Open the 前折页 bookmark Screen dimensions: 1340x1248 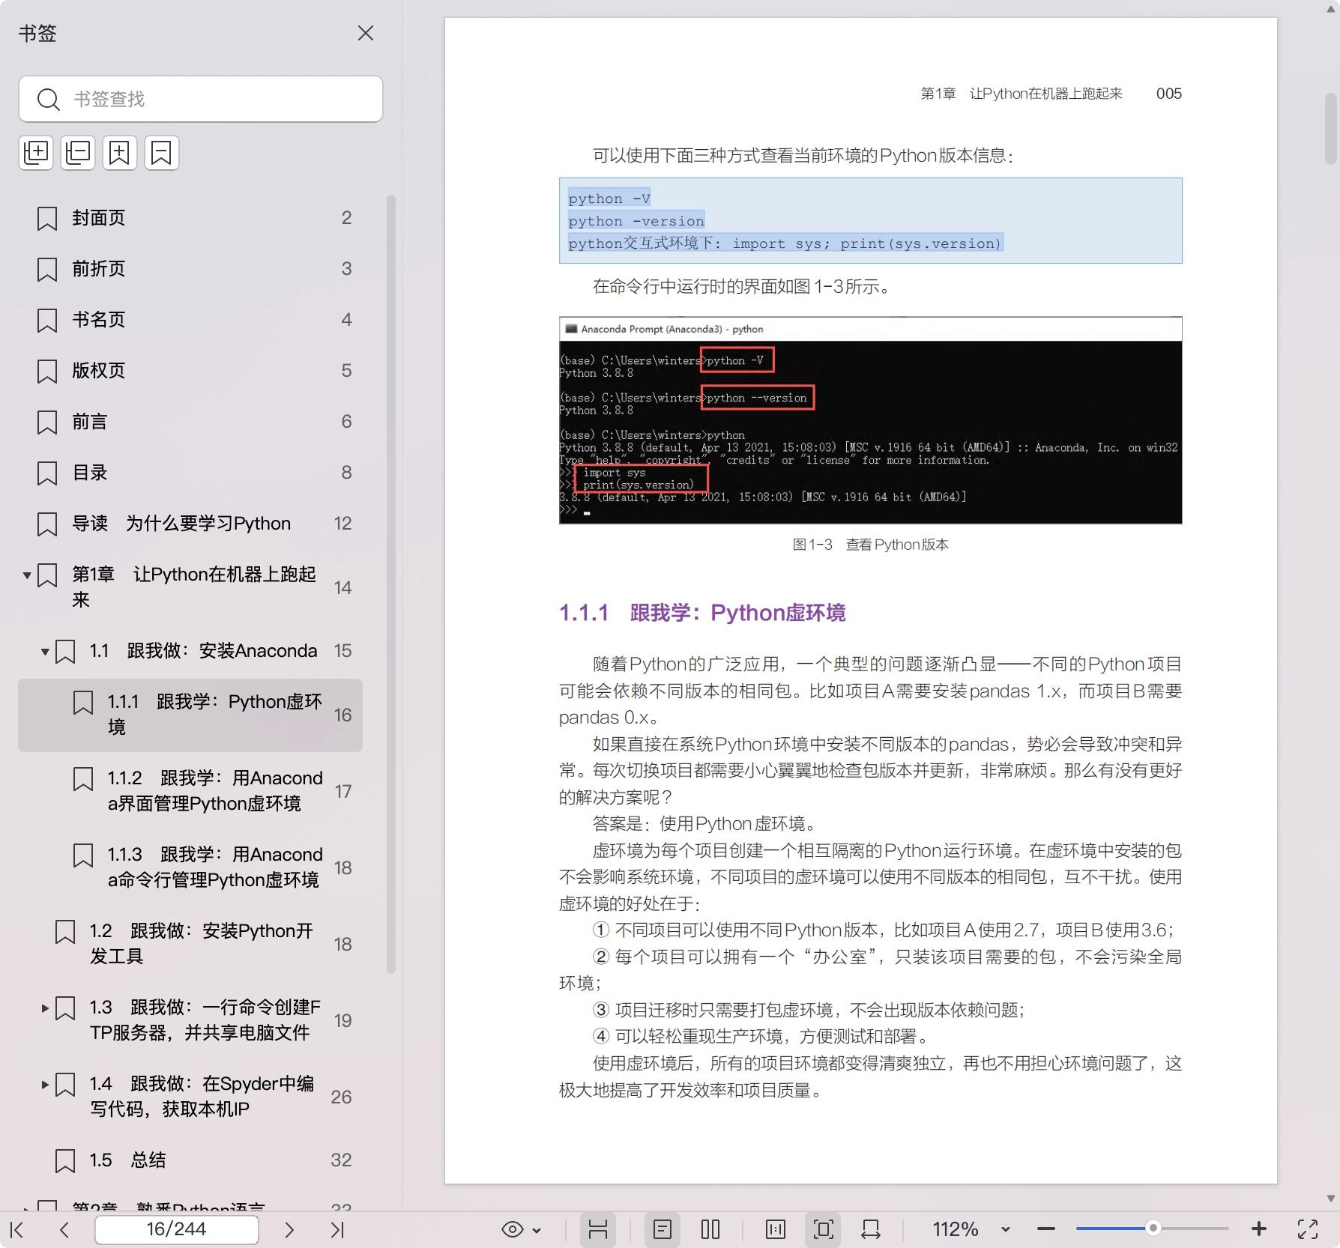click(190, 269)
